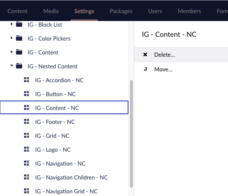Image resolution: width=228 pixels, height=196 pixels.
Task: Click the IG - Color Pickers folder icon
Action: tap(19, 38)
